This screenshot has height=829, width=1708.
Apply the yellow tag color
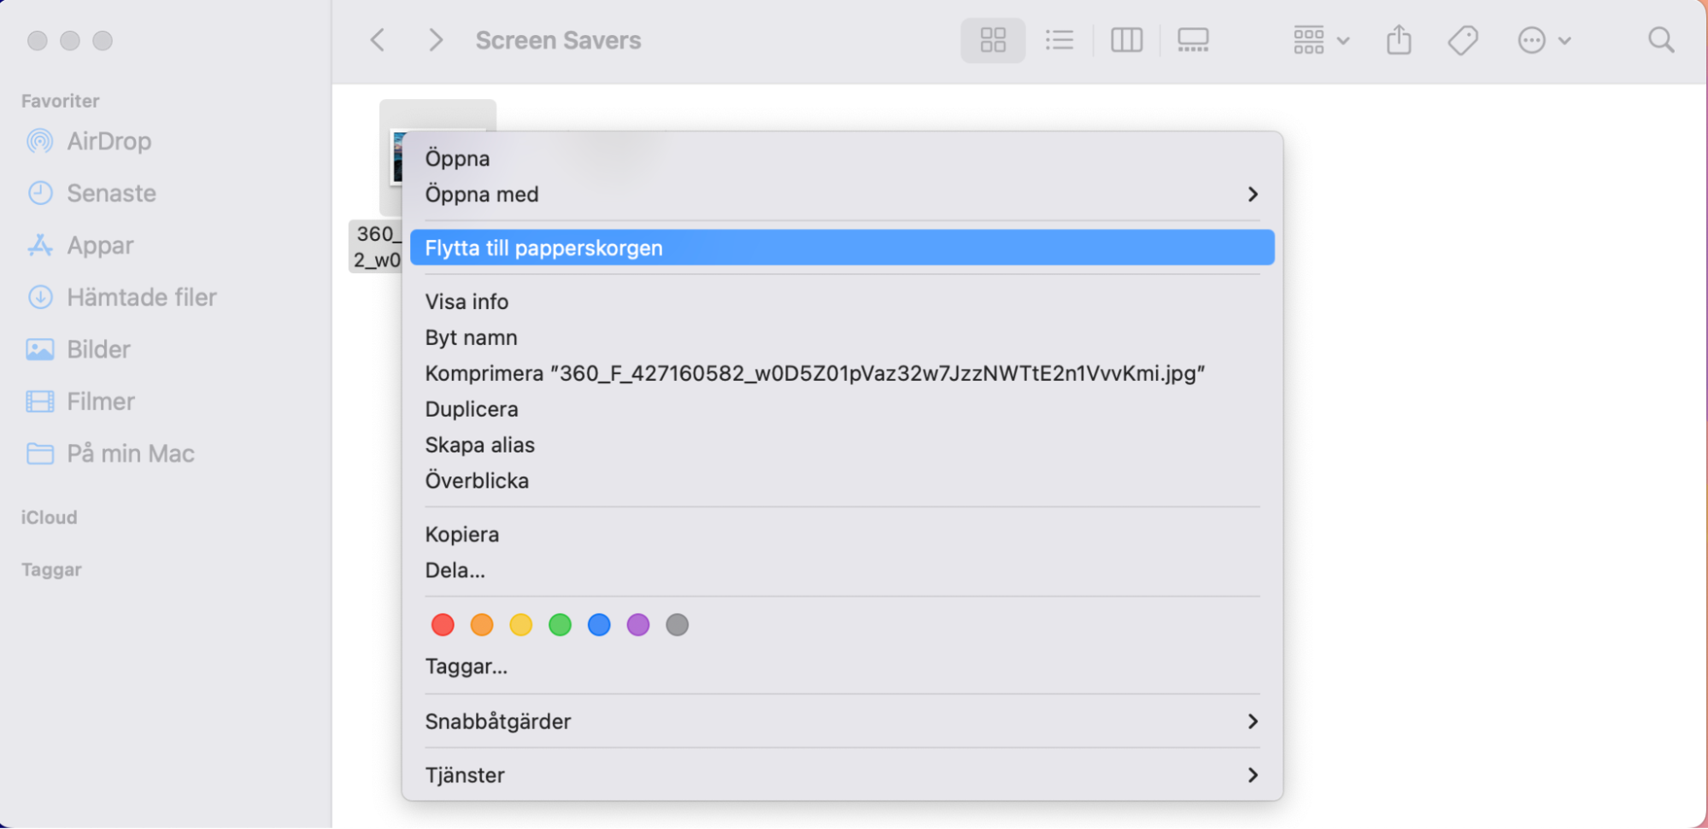(x=521, y=625)
